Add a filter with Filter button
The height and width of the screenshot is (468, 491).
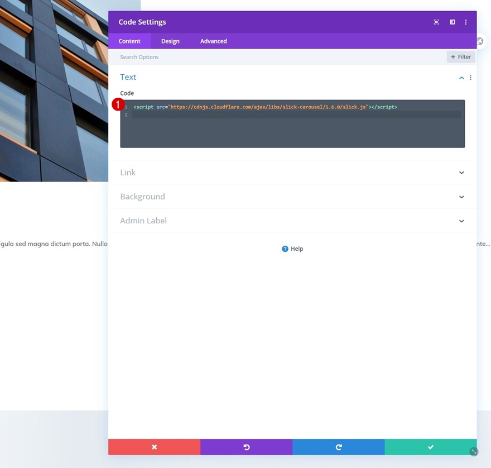click(461, 57)
